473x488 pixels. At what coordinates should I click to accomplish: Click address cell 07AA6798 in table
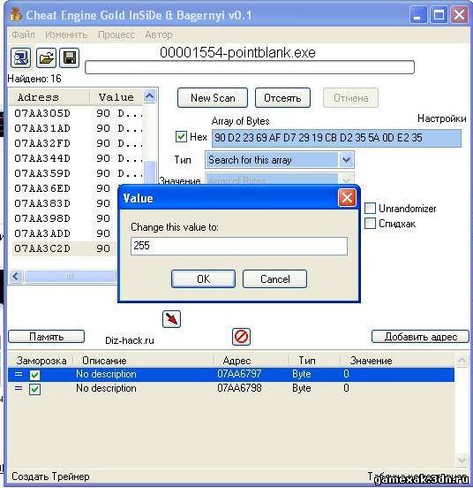(x=239, y=388)
